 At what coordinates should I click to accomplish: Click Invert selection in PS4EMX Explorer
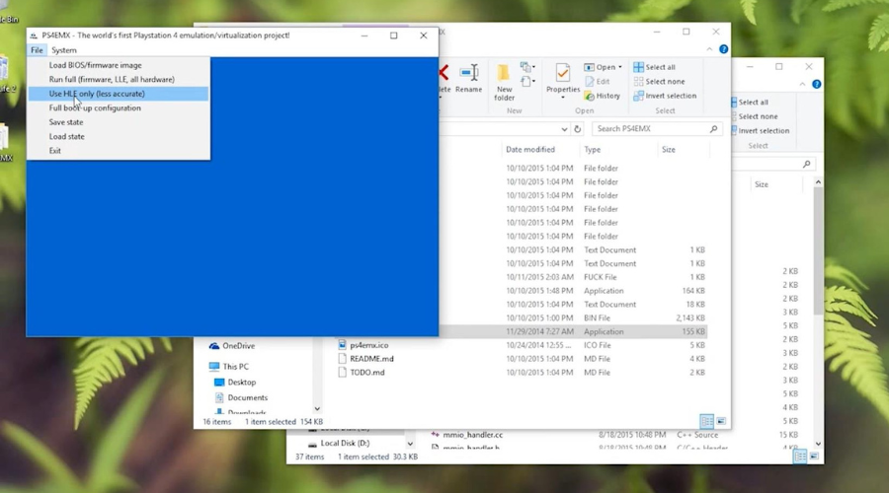click(x=665, y=96)
